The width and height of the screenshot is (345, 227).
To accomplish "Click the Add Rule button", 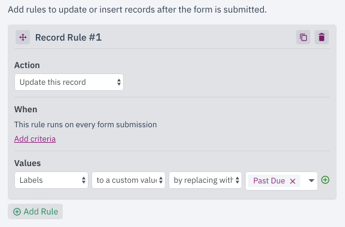I will 35,211.
